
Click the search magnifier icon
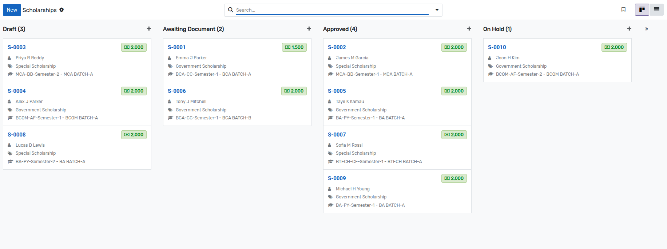pos(230,10)
